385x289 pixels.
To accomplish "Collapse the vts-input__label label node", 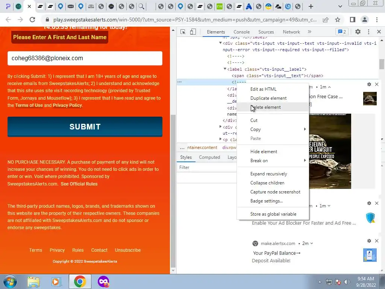I will 225,69.
